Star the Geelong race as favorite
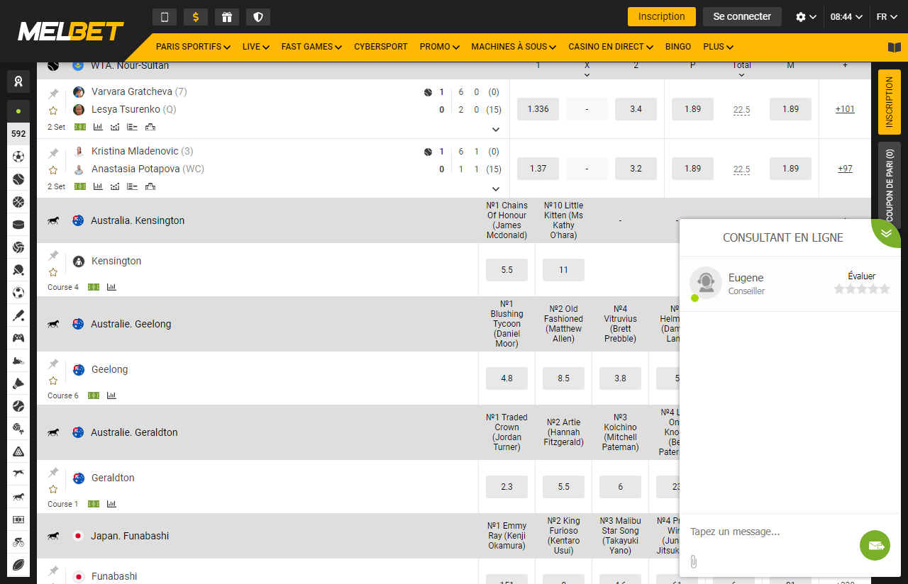 [53, 381]
